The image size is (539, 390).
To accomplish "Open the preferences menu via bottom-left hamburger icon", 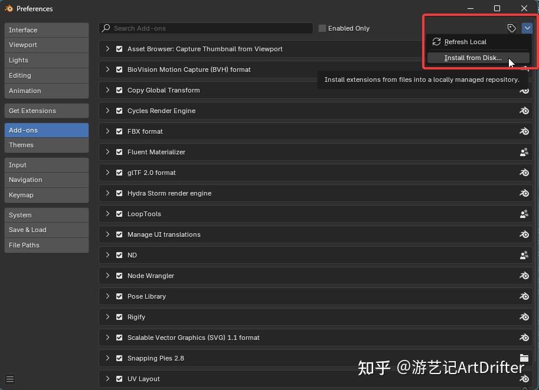I will tap(9, 379).
